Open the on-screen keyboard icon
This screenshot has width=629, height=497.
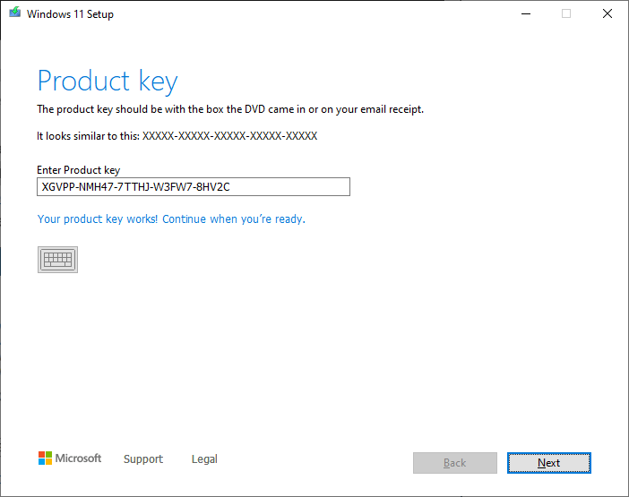[57, 260]
